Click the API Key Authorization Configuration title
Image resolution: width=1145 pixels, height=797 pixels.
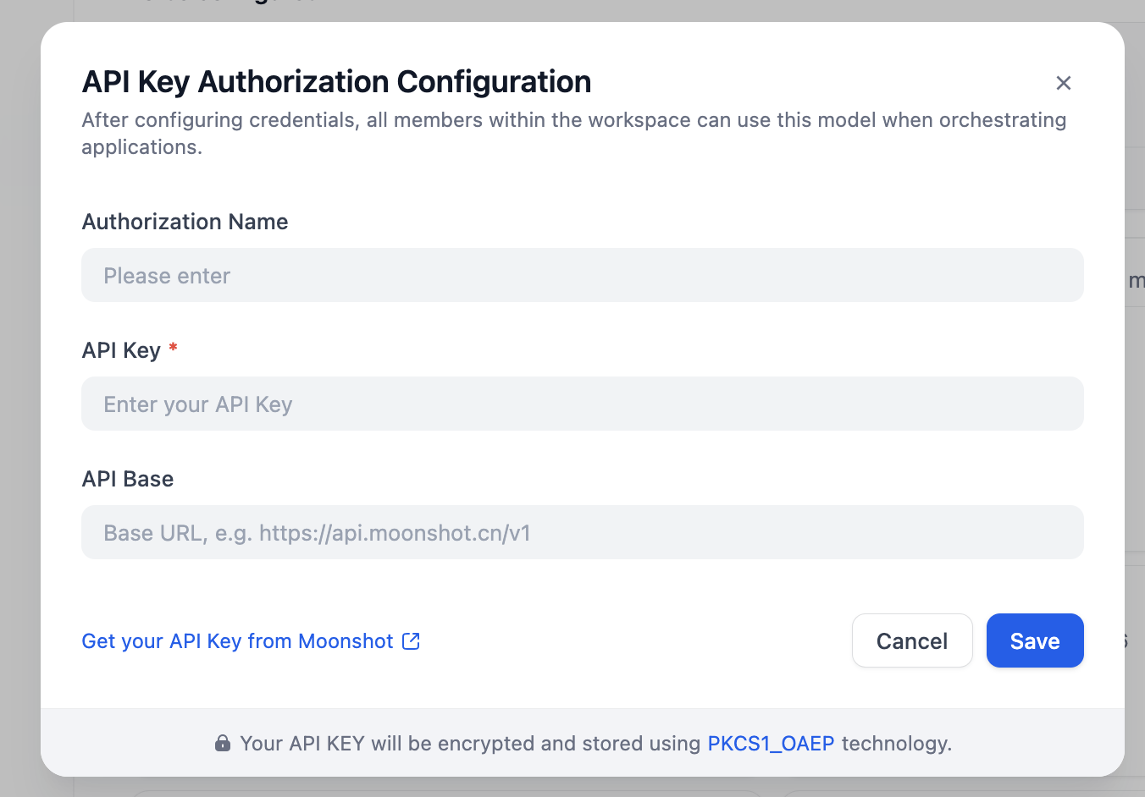(x=336, y=82)
